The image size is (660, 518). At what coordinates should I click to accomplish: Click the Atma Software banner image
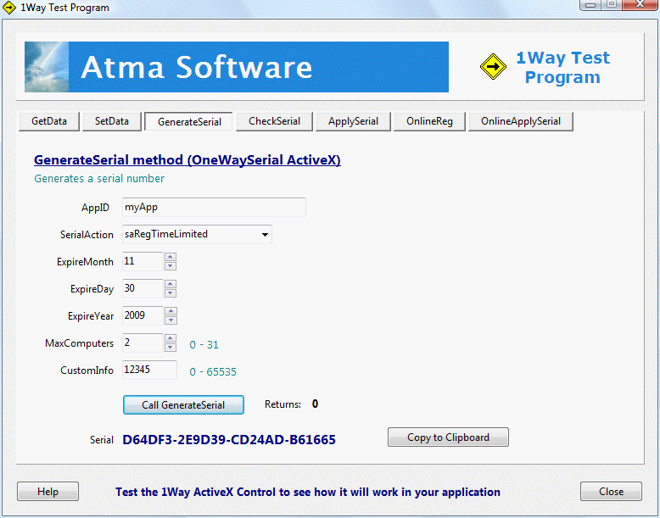coord(237,67)
